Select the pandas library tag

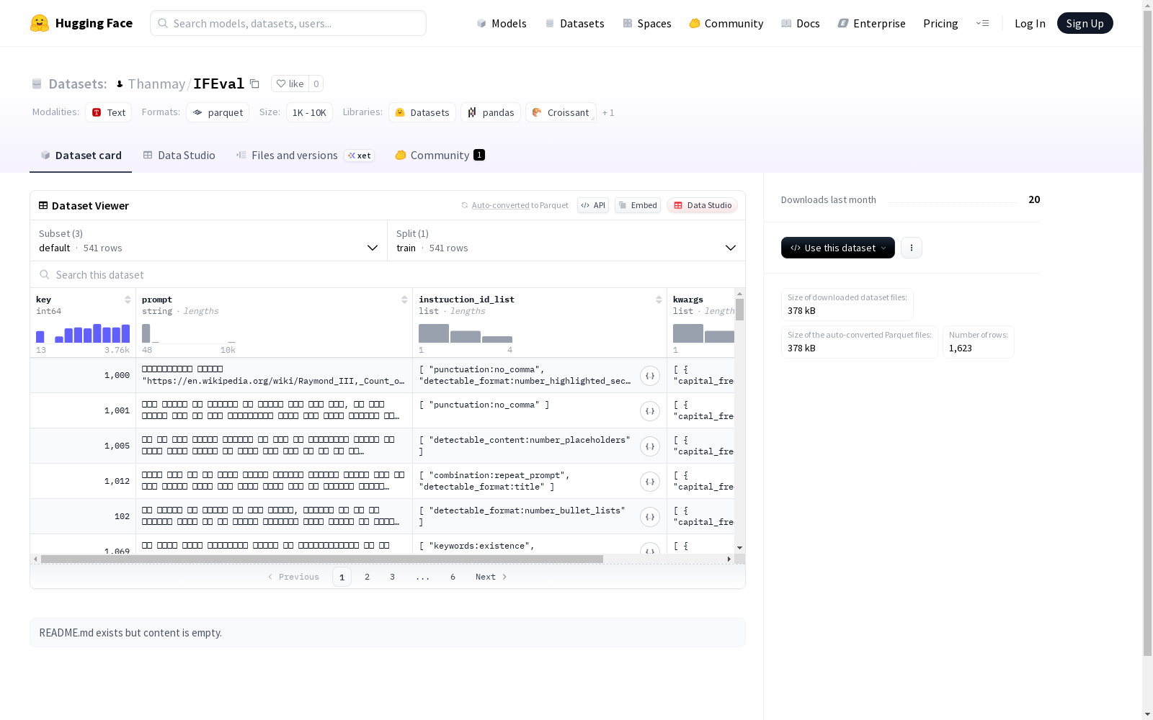click(x=491, y=112)
